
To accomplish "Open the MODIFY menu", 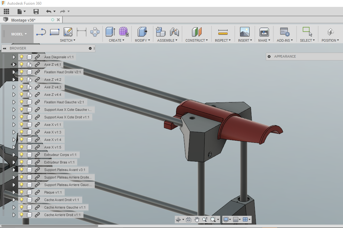I will [142, 40].
